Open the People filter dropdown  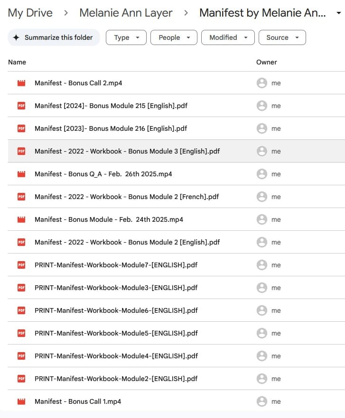(x=173, y=37)
